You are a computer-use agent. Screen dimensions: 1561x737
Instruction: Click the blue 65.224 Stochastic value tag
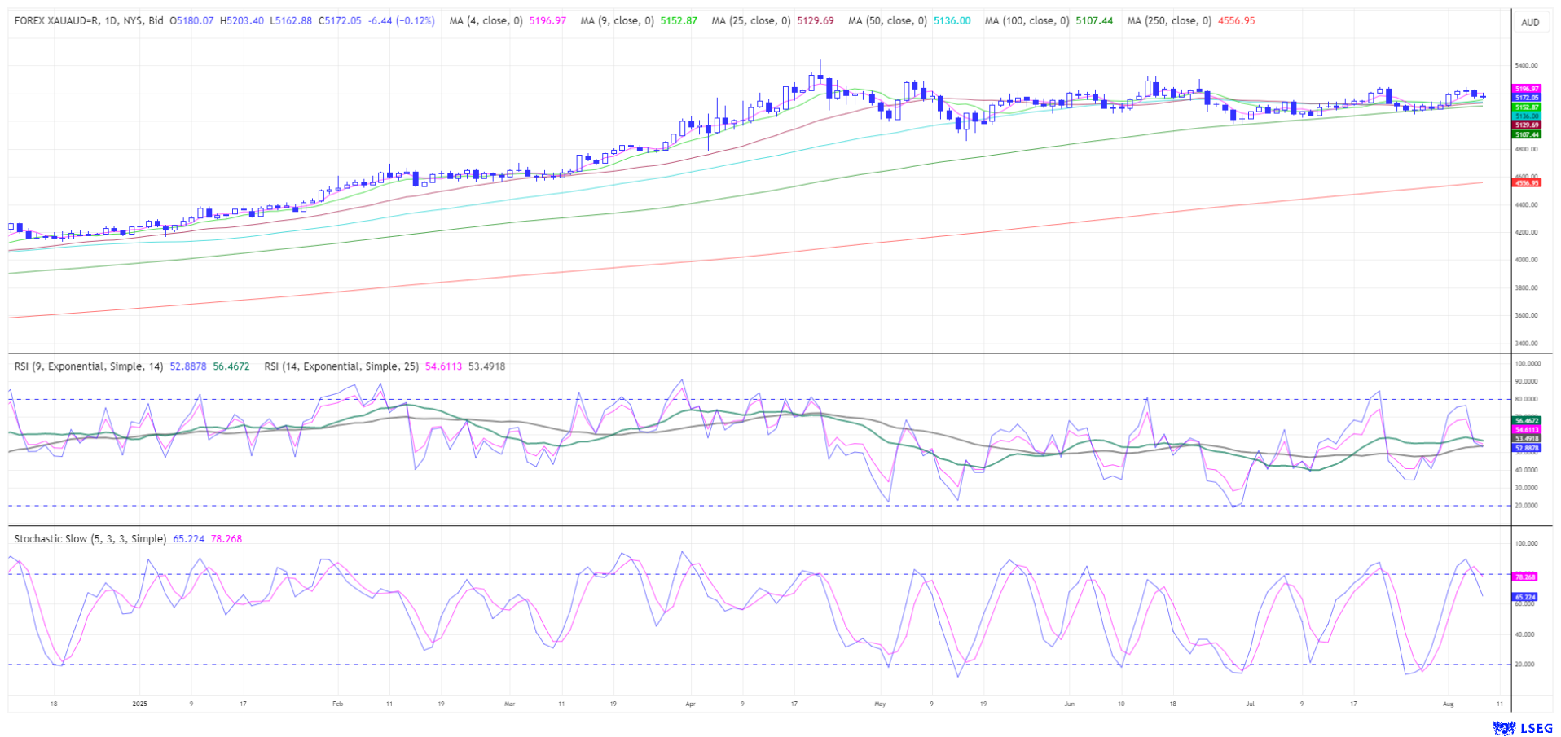1524,597
